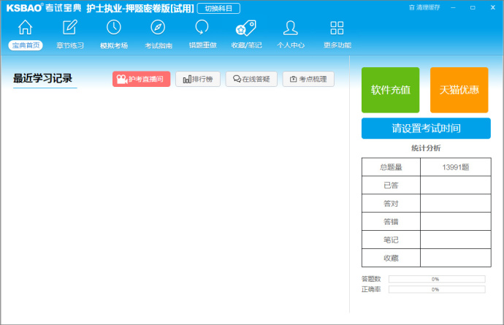Image resolution: width=504 pixels, height=325 pixels.
Task: Open 收藏/笔记 tag icon
Action: click(246, 28)
